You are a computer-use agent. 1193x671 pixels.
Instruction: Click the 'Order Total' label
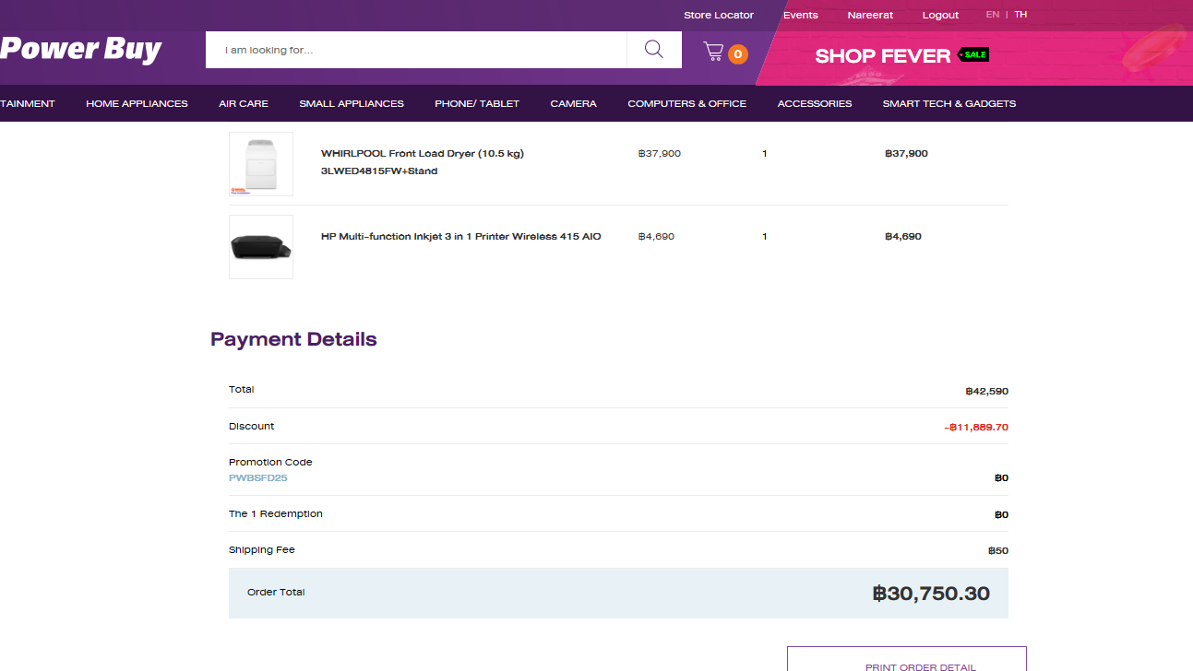276,593
